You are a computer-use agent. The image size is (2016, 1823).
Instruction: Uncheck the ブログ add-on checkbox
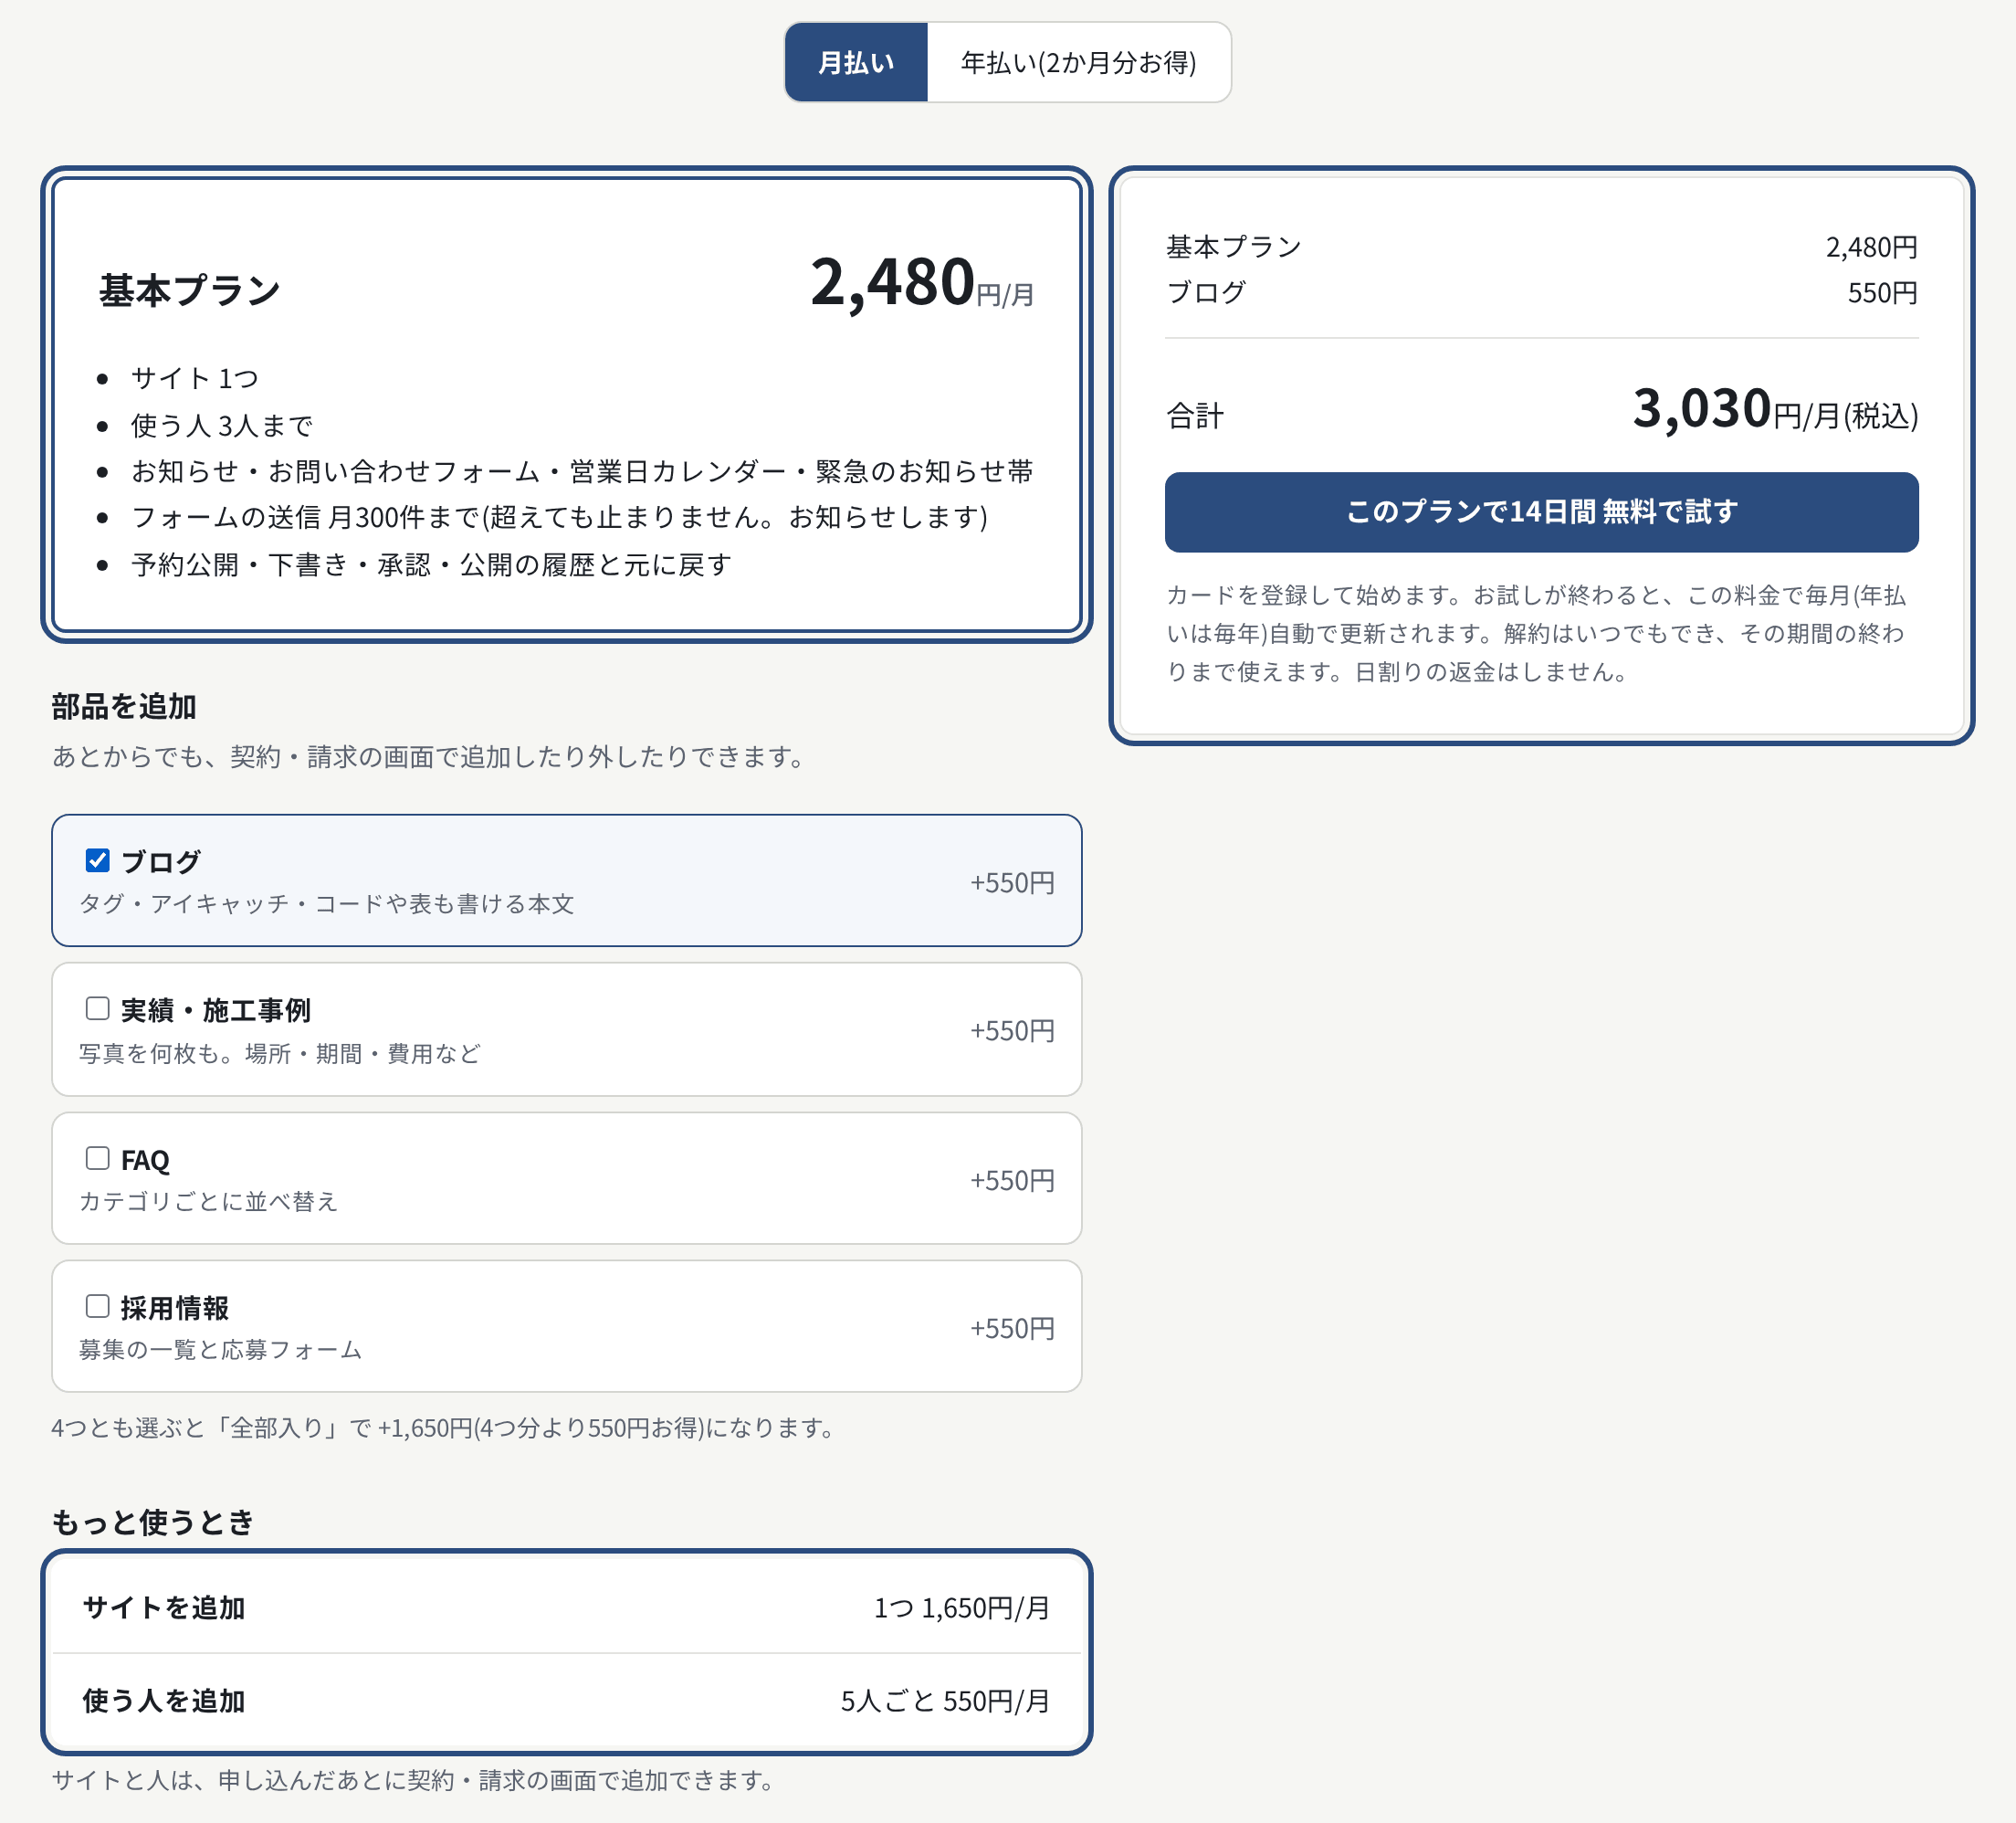(97, 860)
